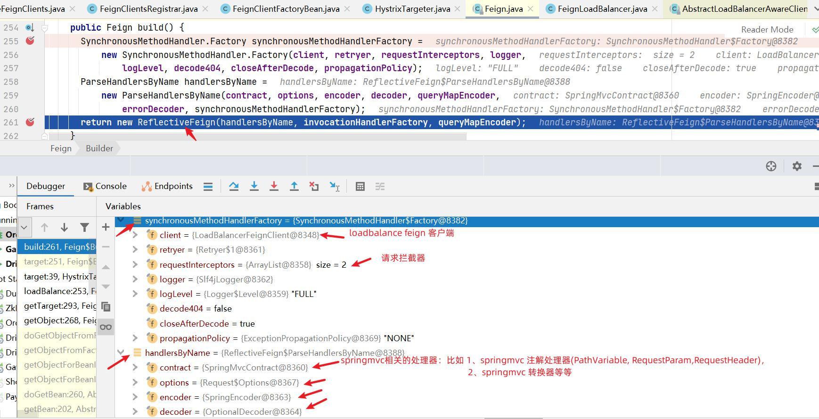Open the Endpoints tab
Image resolution: width=819 pixels, height=419 pixels.
point(167,186)
